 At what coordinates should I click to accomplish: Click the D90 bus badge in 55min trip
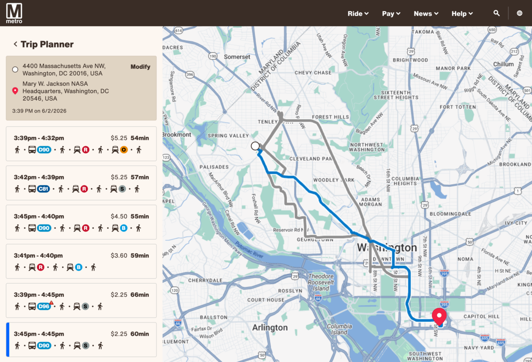point(44,228)
